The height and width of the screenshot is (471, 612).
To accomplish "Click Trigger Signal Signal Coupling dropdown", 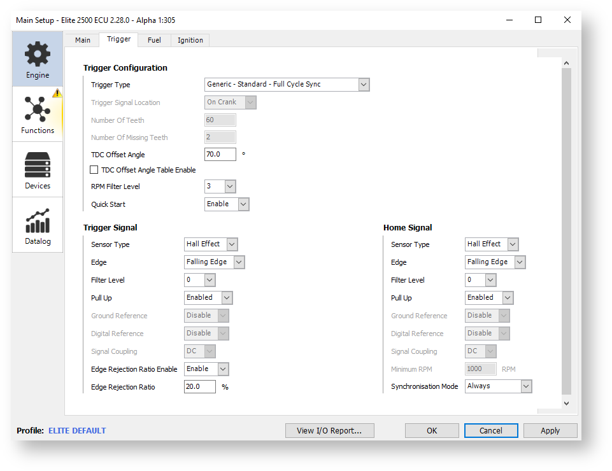I will pyautogui.click(x=200, y=351).
